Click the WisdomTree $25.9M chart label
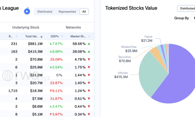Viewport: 195px width, 117px height. click(129, 49)
